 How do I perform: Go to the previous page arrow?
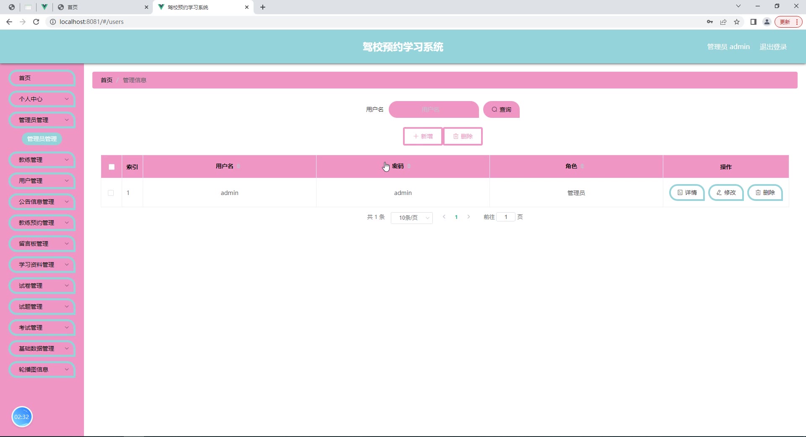coord(444,217)
